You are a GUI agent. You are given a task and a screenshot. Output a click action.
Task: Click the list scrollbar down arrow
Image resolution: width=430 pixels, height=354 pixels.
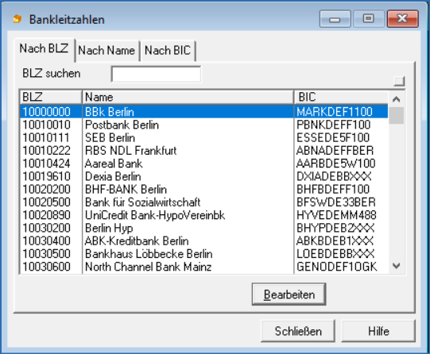pyautogui.click(x=396, y=266)
